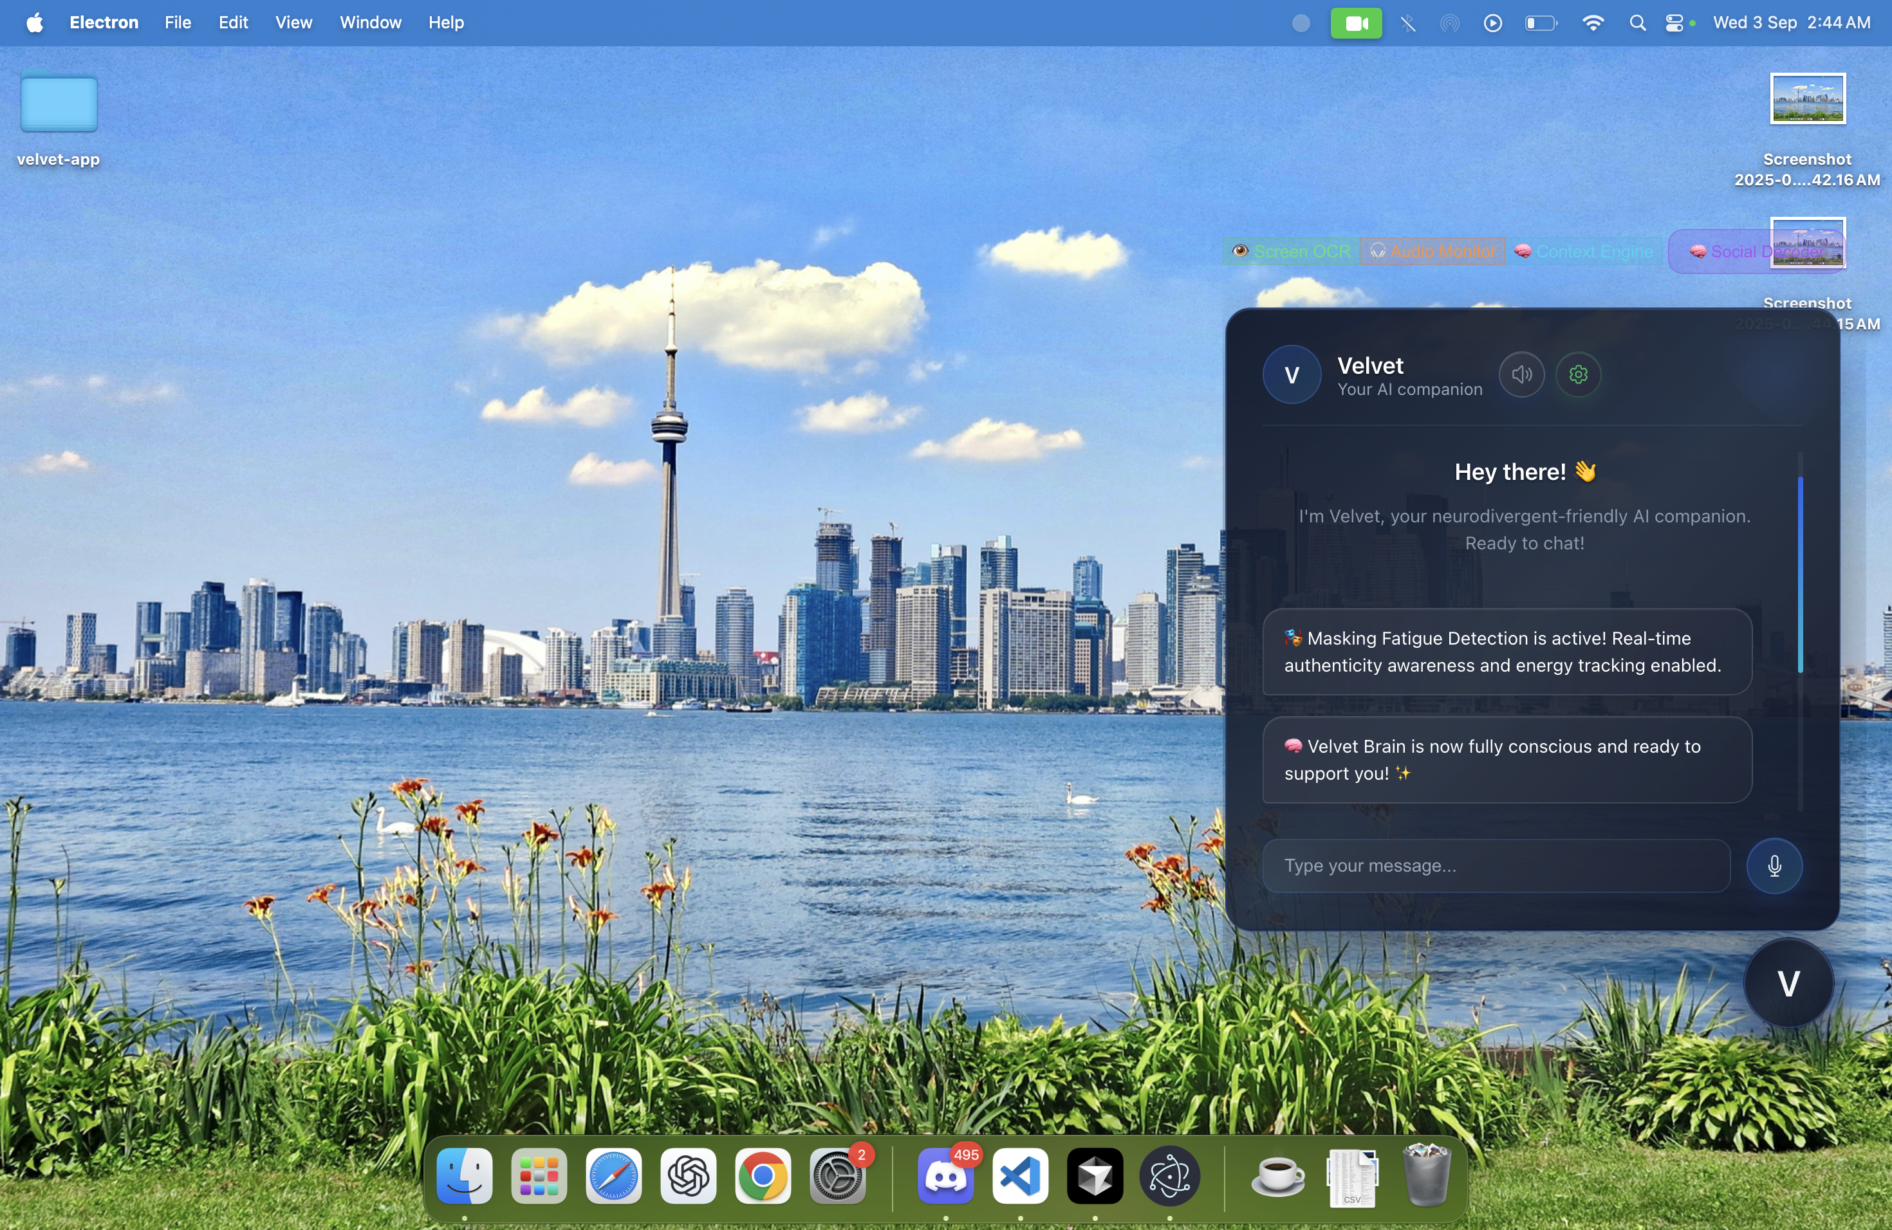This screenshot has width=1892, height=1230.
Task: Open Visual Studio Code from the dock
Action: click(1020, 1176)
